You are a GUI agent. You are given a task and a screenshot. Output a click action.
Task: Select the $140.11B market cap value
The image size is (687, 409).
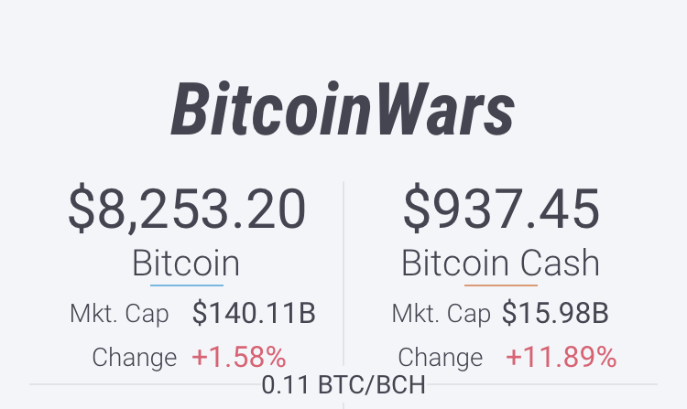[254, 314]
